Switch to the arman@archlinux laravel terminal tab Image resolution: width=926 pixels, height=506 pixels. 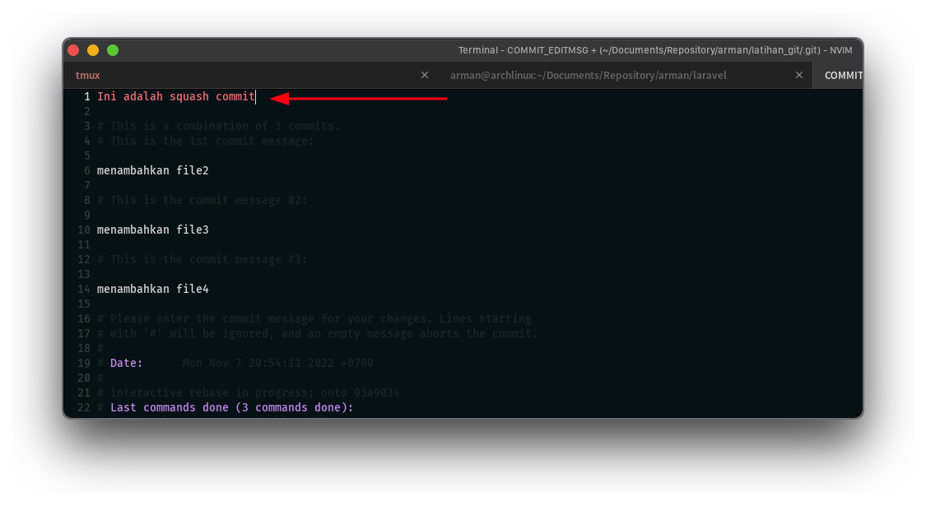(x=589, y=75)
